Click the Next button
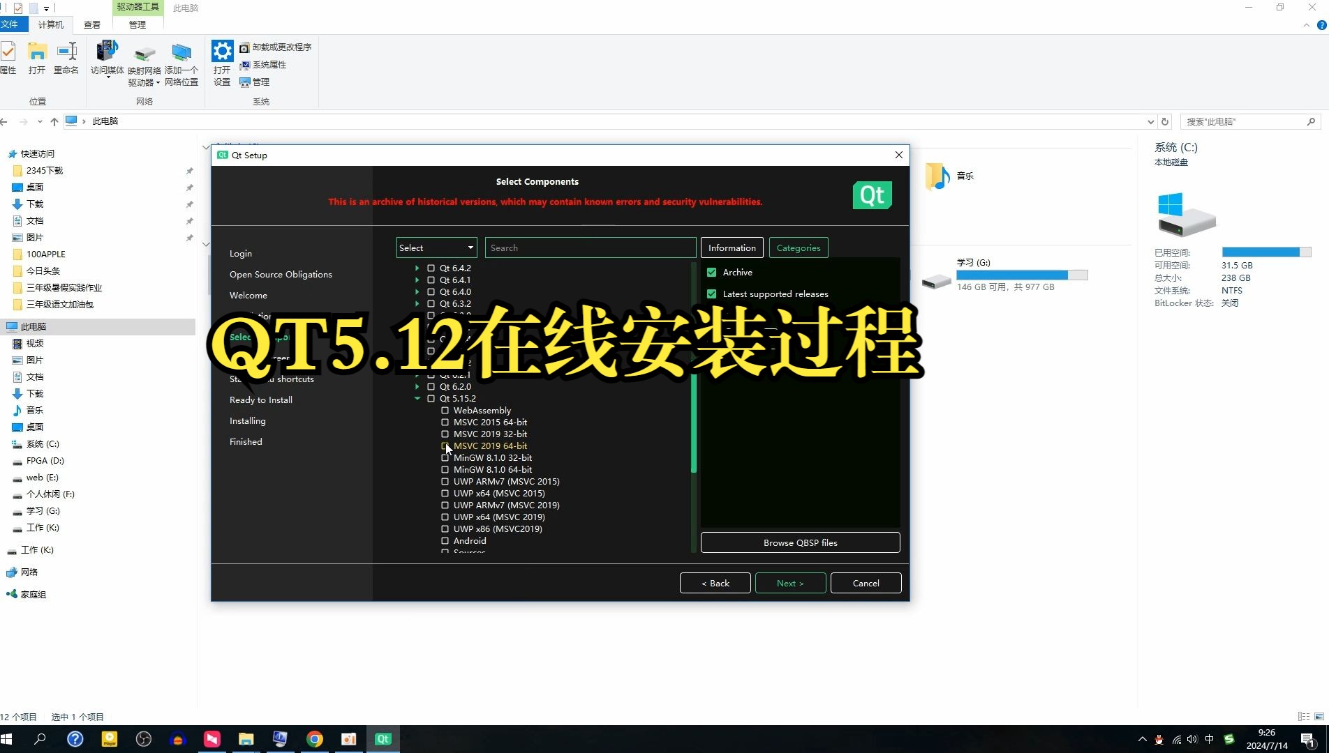 pos(790,584)
